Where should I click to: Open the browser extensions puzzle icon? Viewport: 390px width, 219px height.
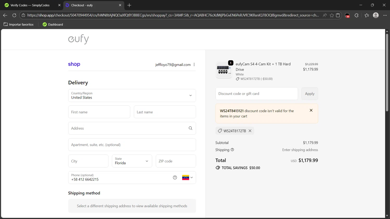coord(356,15)
